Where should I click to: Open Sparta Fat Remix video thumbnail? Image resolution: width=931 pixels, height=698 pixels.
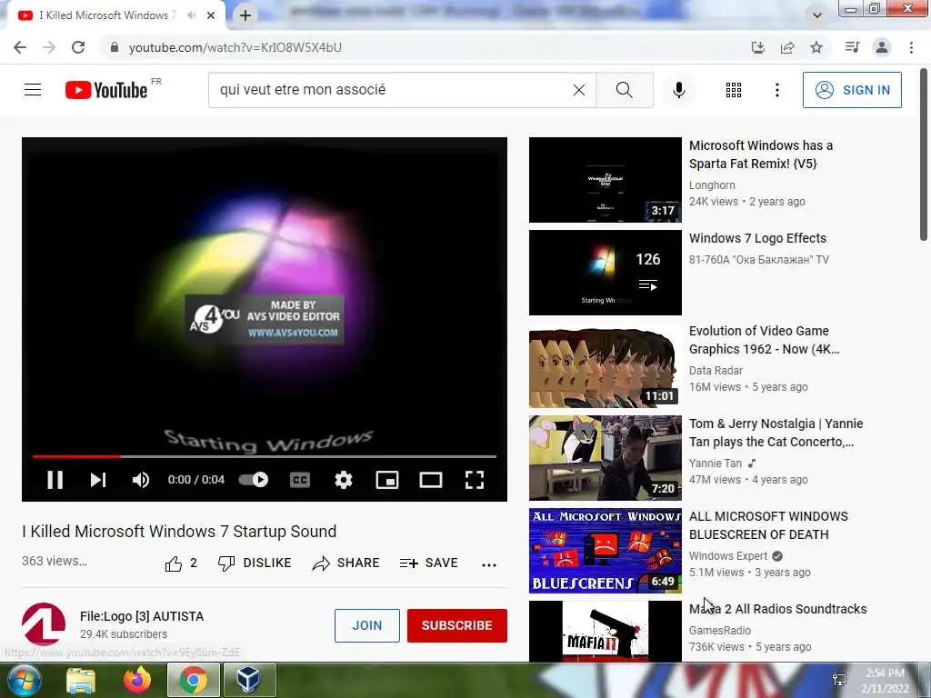coord(605,180)
